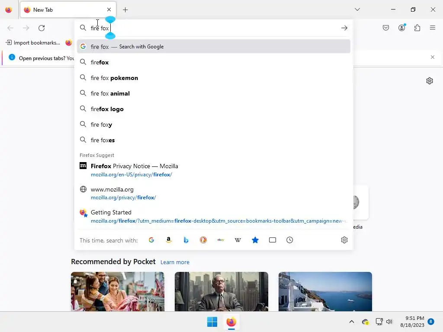Open the network status tray icon
The width and height of the screenshot is (443, 332).
click(x=379, y=322)
